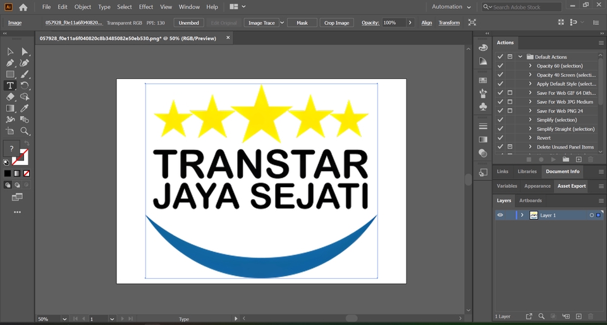Open the Brushes panel icon

pos(482,93)
